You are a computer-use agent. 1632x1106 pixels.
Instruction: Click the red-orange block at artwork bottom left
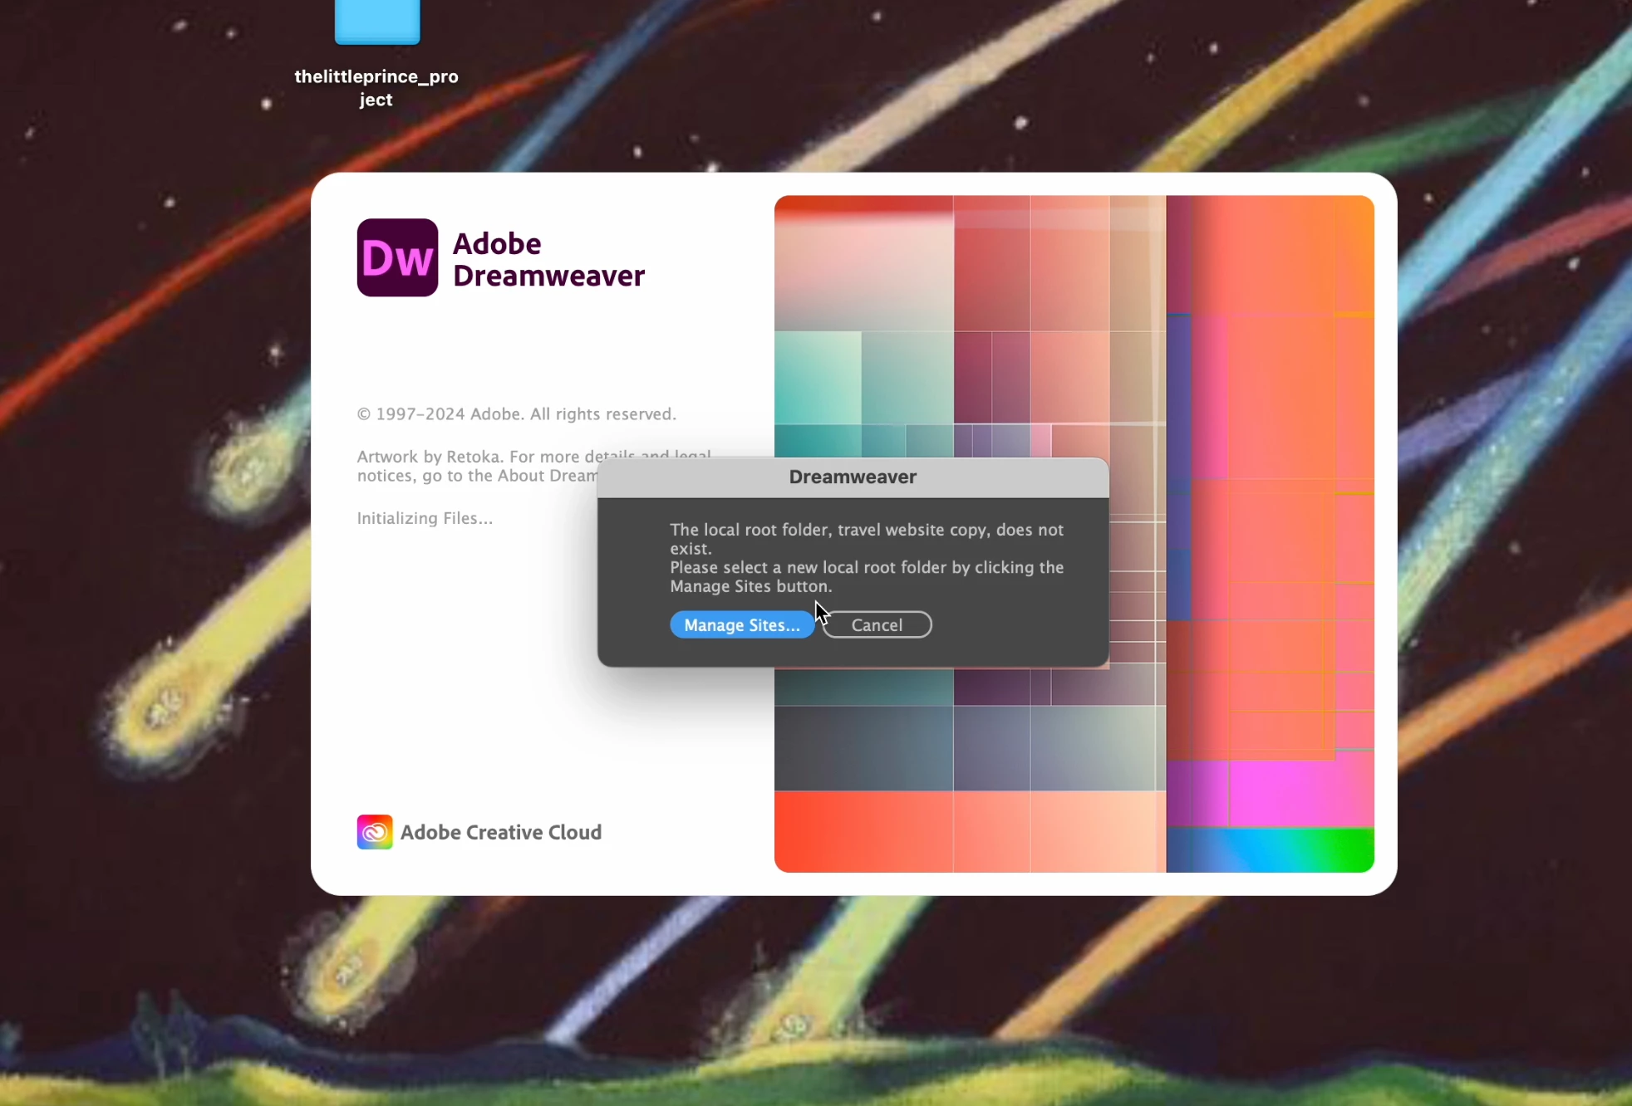[x=863, y=830]
